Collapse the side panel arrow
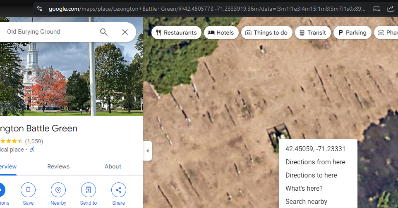This screenshot has height=208, width=398. click(x=148, y=151)
